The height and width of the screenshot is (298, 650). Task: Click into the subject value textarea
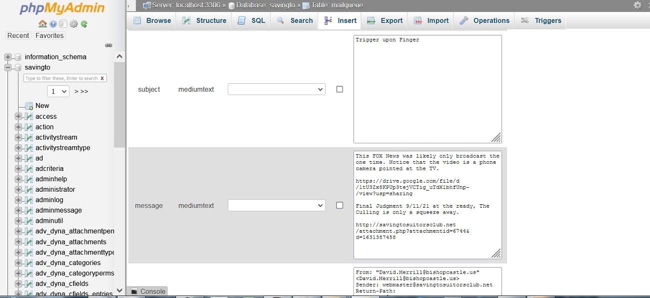tap(427, 89)
